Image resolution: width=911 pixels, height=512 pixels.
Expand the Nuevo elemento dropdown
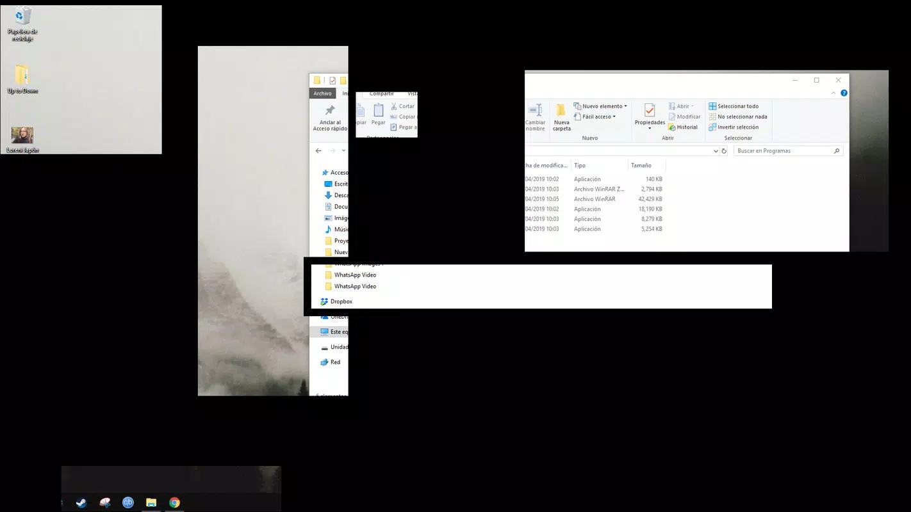(600, 106)
